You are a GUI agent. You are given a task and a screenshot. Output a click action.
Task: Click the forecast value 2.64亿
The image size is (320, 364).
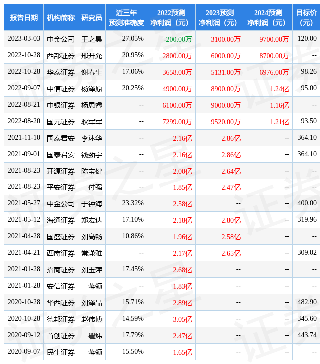(231, 171)
